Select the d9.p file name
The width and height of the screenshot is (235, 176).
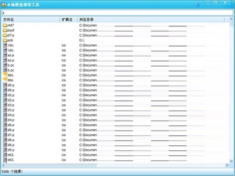tap(11, 150)
